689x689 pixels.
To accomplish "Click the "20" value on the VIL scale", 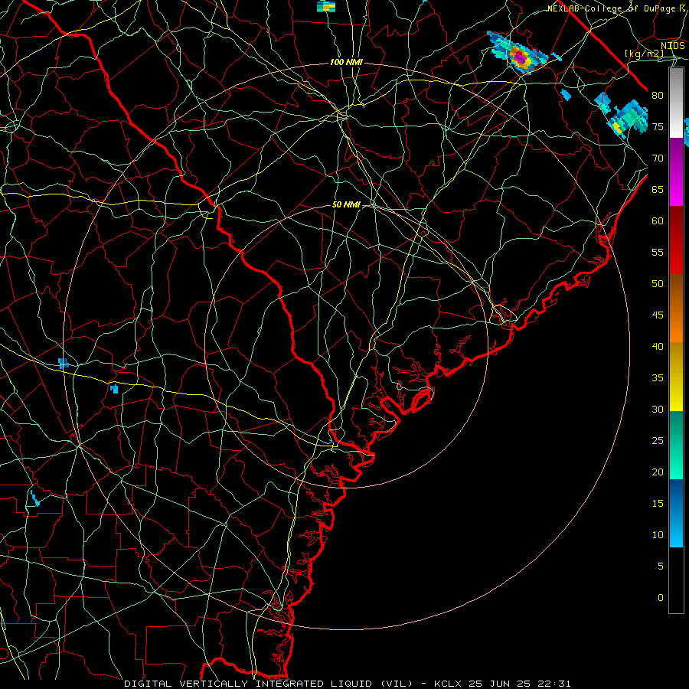I will (658, 472).
